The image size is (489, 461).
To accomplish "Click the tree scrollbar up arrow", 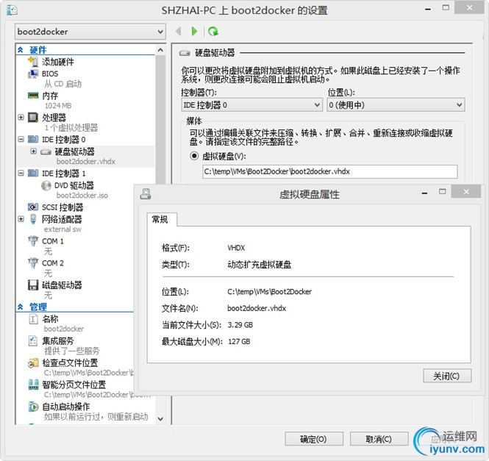I will (160, 50).
